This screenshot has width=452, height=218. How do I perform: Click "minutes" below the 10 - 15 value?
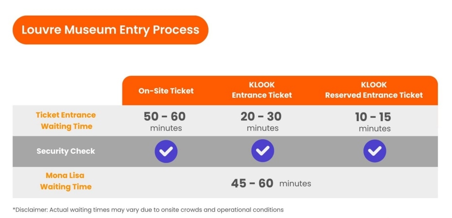[374, 128]
